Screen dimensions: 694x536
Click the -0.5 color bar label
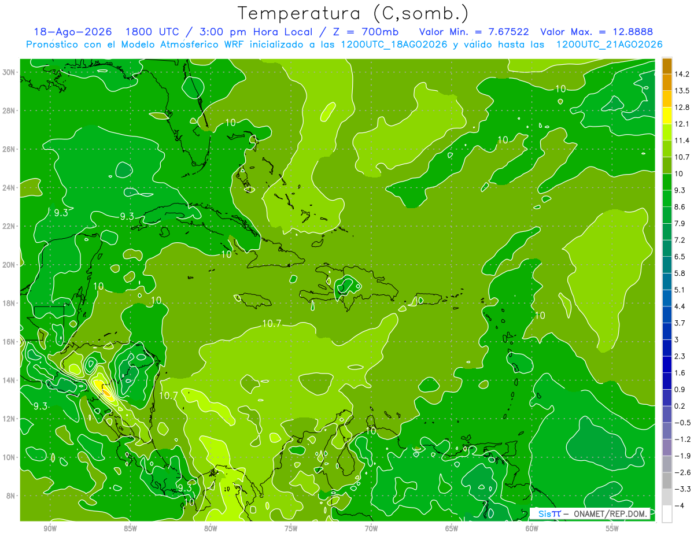[682, 423]
